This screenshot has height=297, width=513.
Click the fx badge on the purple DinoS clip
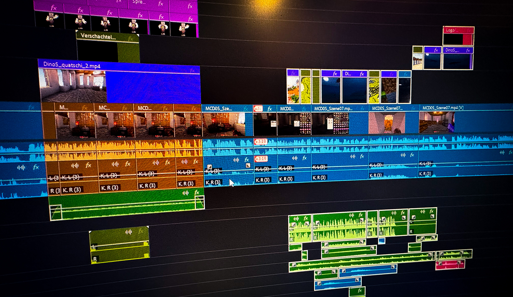[x=468, y=50]
